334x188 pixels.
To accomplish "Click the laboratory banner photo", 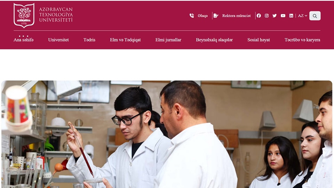I will (x=167, y=134).
